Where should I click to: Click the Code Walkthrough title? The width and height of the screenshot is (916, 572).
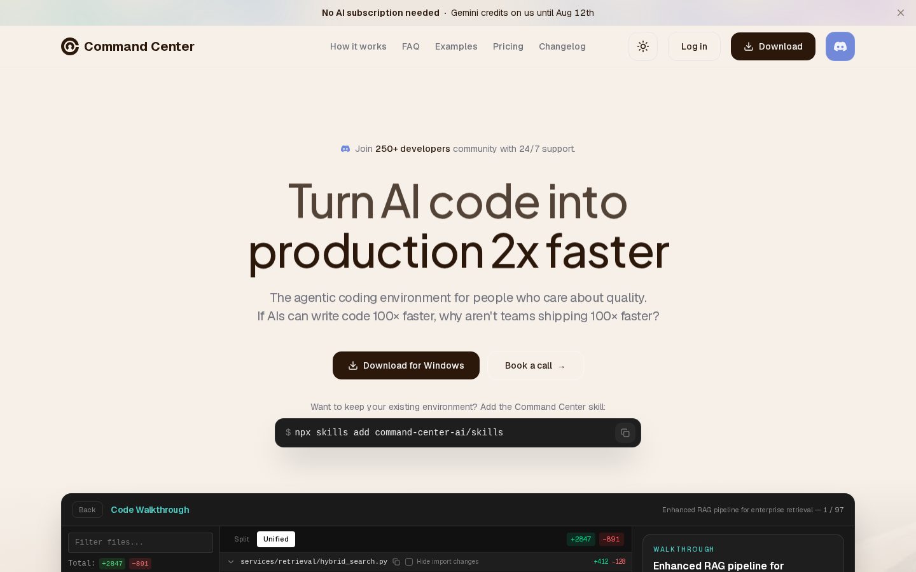pyautogui.click(x=150, y=510)
